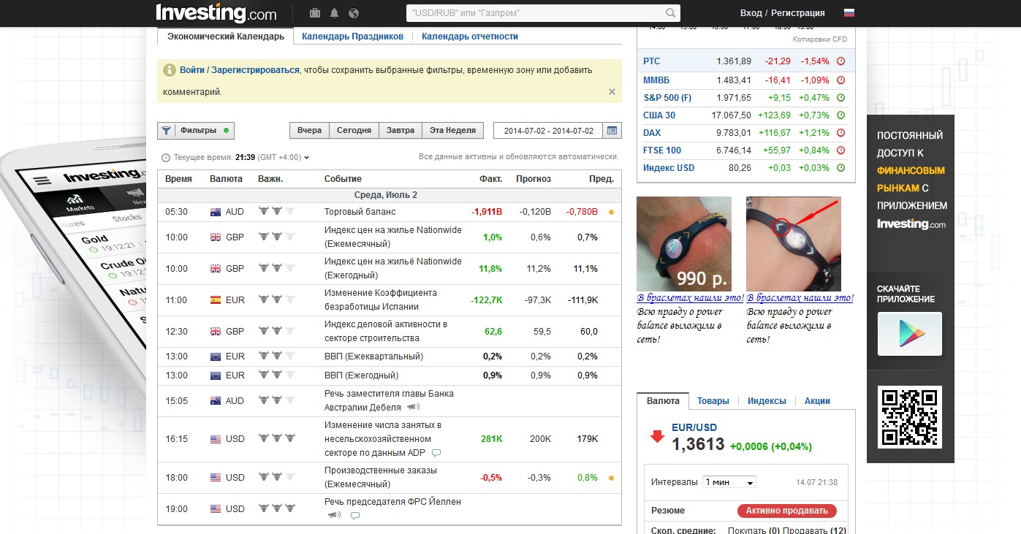Open the Фильтры filter panel
Viewport: 1021px width, 534px height.
(x=196, y=131)
